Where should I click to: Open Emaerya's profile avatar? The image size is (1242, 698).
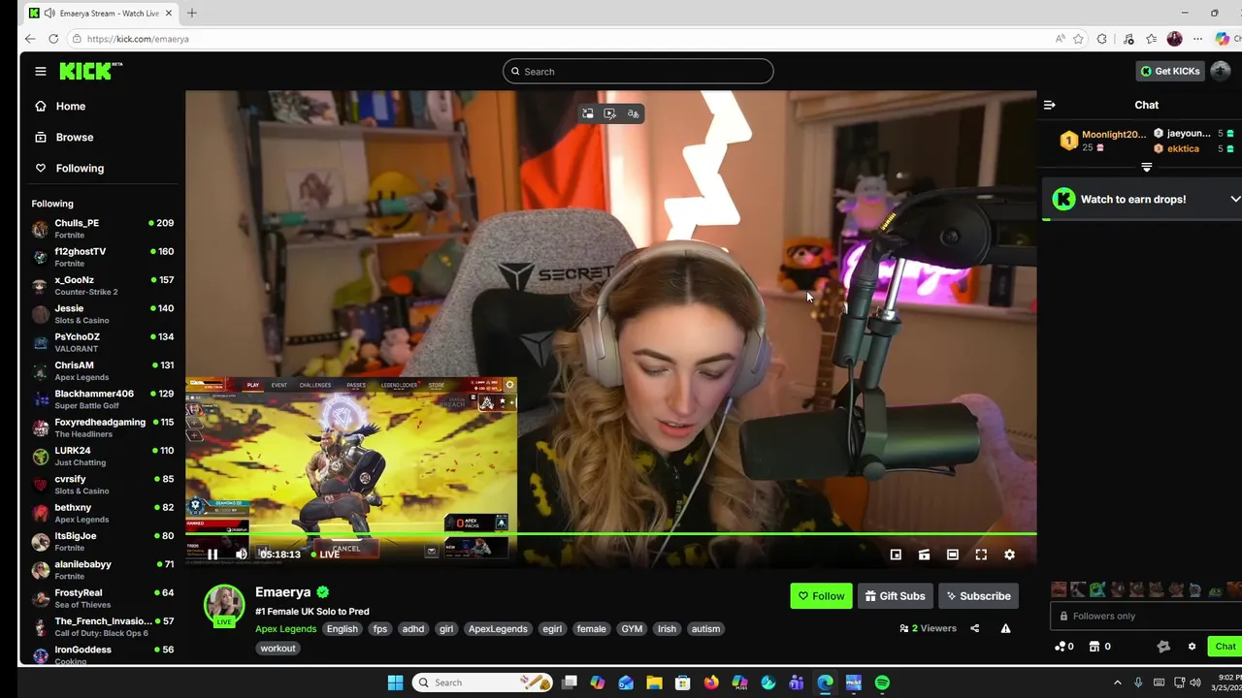point(224,604)
